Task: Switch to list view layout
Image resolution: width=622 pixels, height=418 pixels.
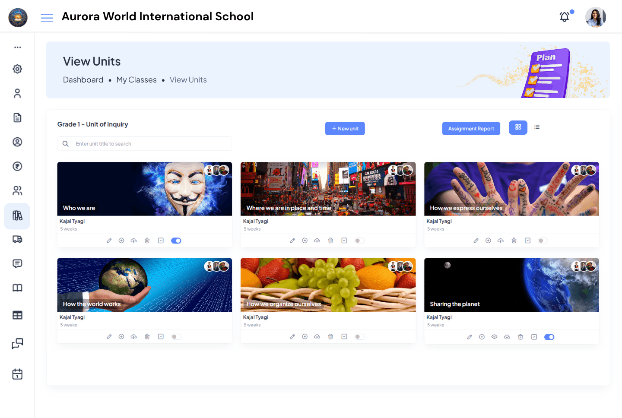Action: pyautogui.click(x=537, y=127)
